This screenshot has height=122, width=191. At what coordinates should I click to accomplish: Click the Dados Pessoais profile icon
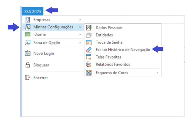[x=89, y=28]
